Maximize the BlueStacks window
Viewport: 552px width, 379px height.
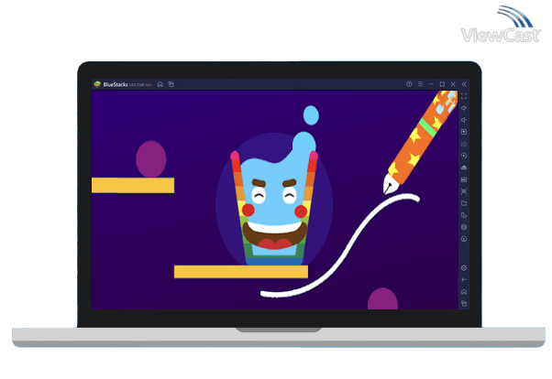click(x=442, y=84)
